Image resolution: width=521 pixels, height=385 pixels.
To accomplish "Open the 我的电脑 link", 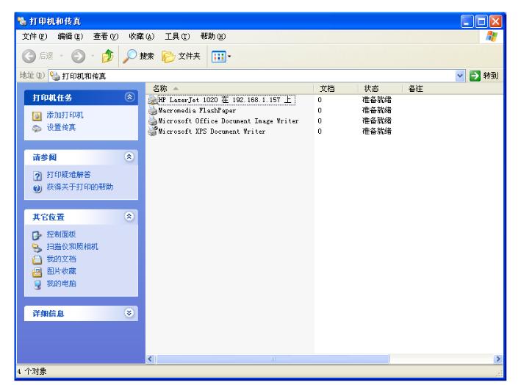I will tap(61, 284).
